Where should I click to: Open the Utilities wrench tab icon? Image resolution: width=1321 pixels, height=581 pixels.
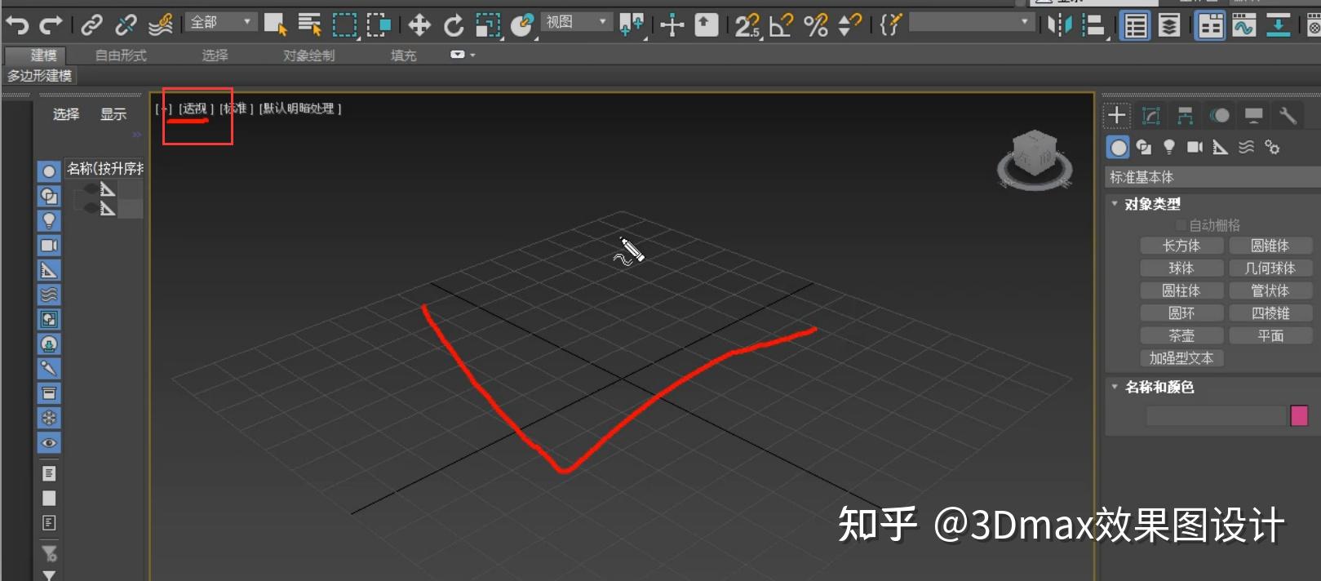point(1288,116)
